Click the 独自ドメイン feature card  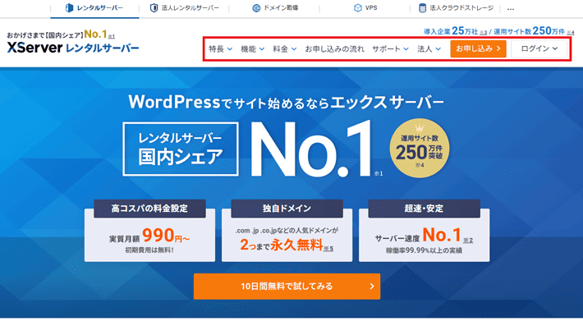[x=287, y=231]
